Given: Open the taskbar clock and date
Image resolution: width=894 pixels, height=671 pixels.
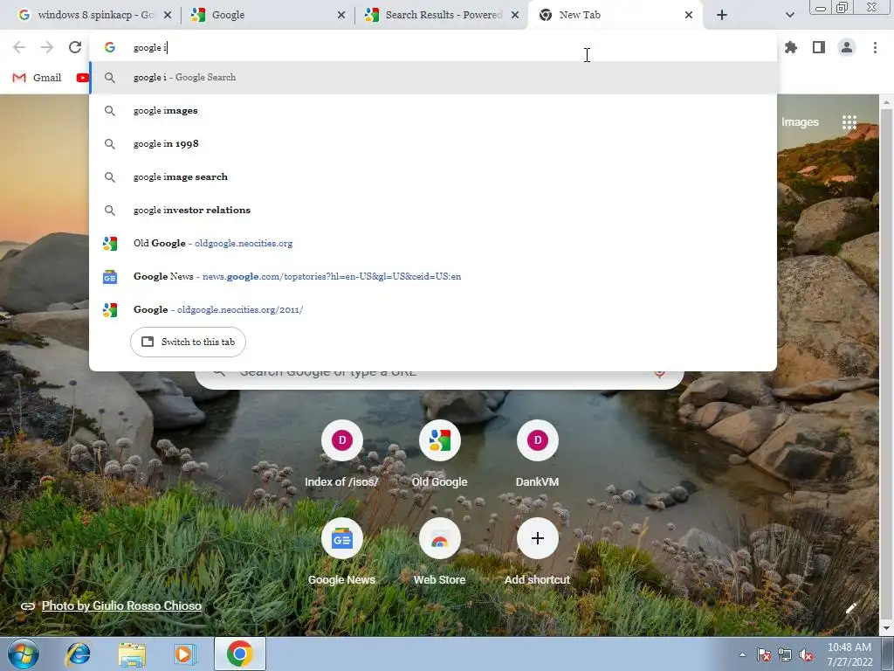Looking at the screenshot, I should (x=849, y=654).
